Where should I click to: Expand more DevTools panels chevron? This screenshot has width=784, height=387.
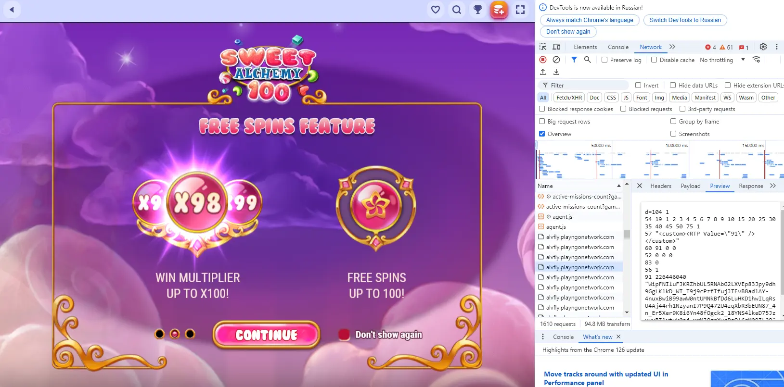click(x=672, y=47)
